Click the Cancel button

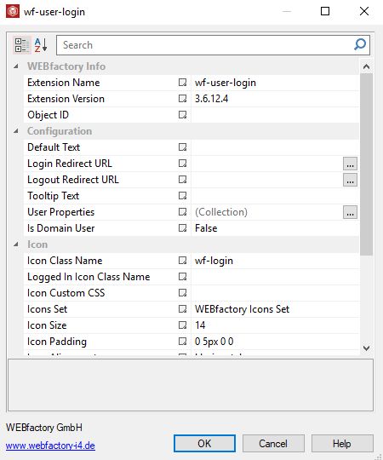[x=273, y=443]
